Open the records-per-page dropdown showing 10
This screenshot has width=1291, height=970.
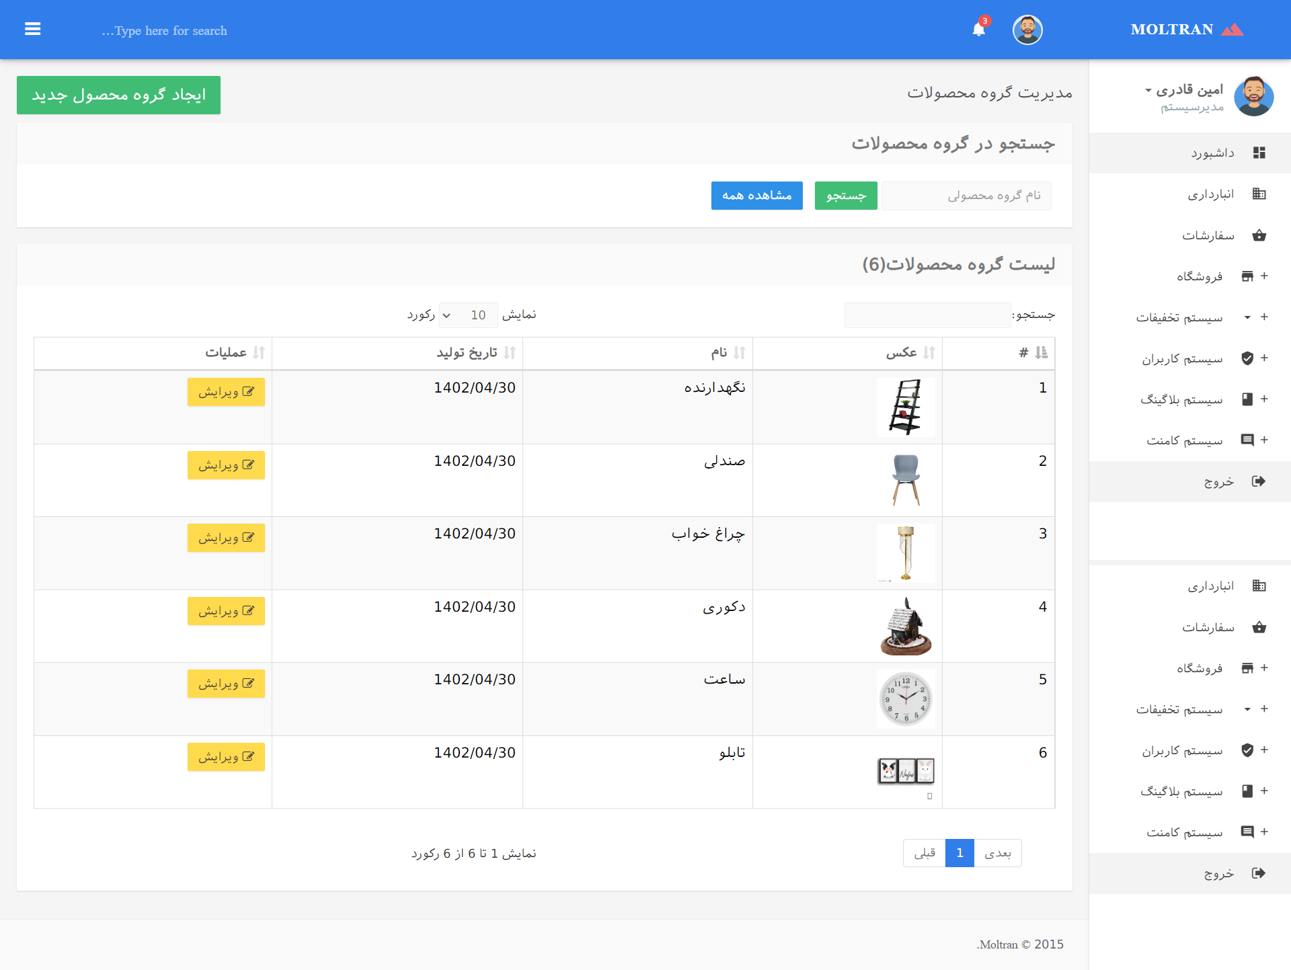[468, 315]
